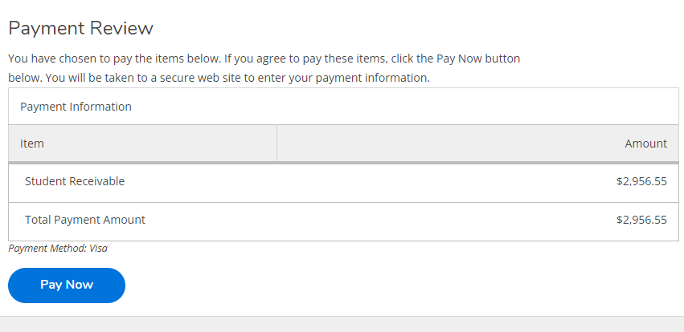The width and height of the screenshot is (684, 332).
Task: Click blank area right of Payment Review heading
Action: [x=402, y=29]
